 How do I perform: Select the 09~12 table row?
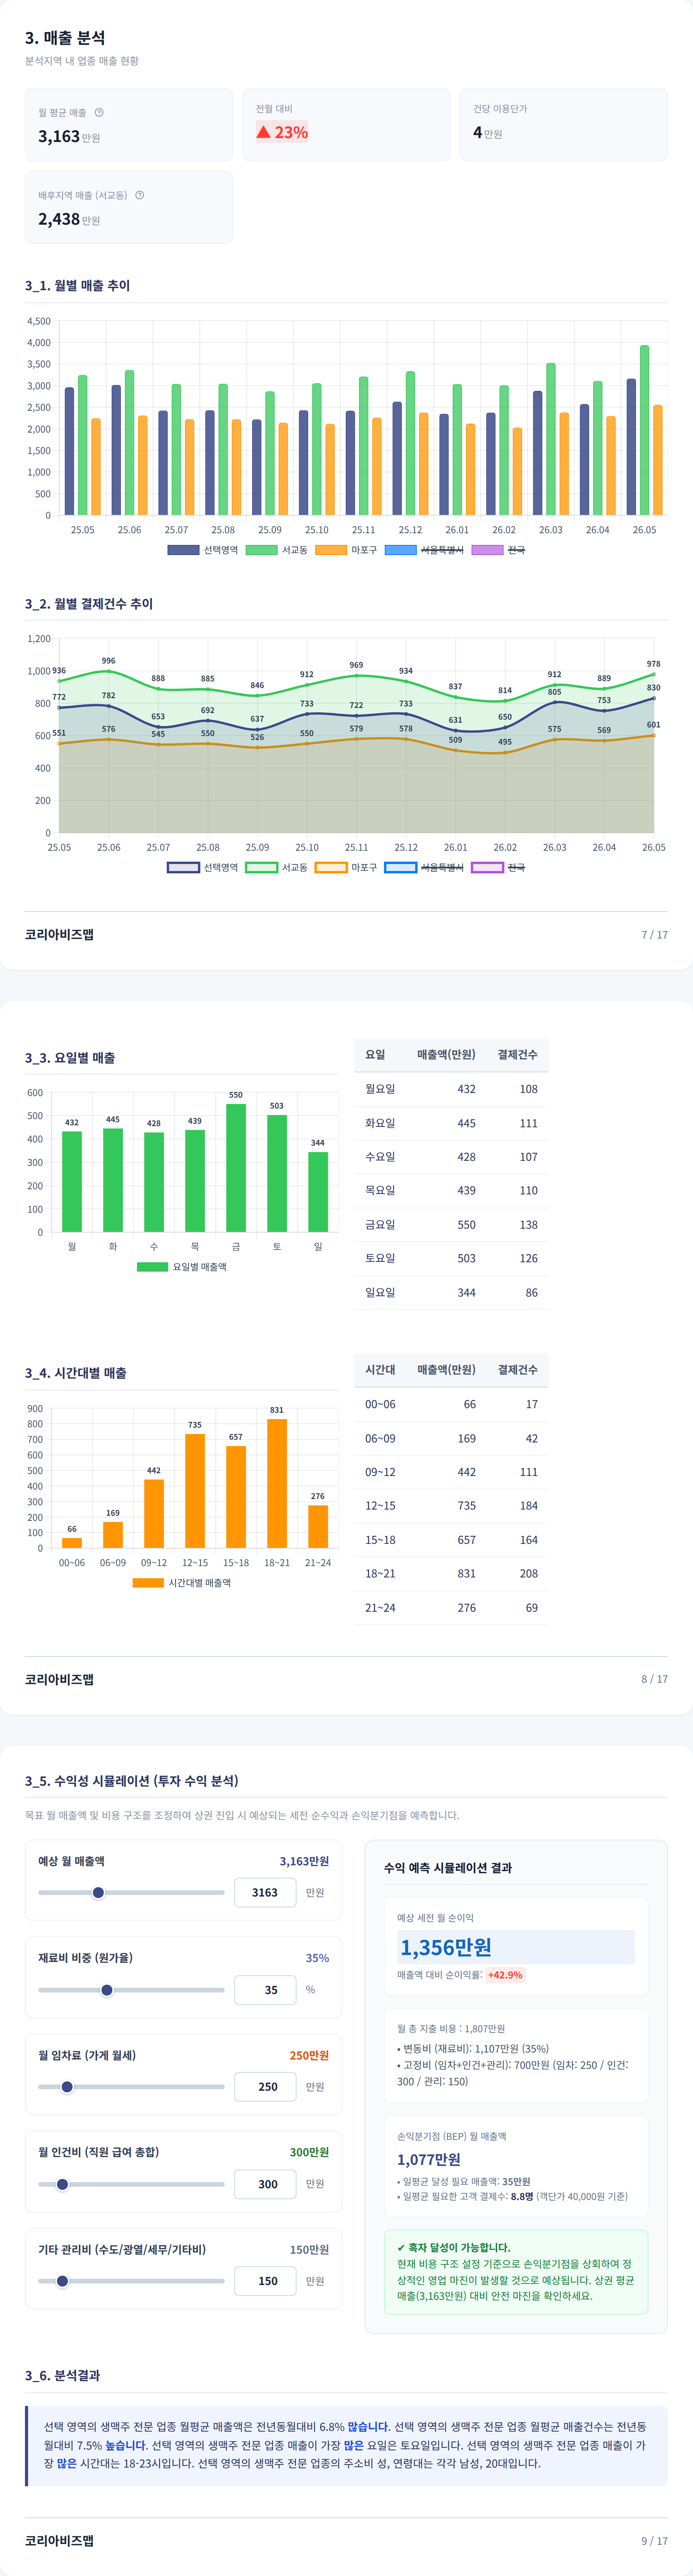click(x=451, y=1472)
